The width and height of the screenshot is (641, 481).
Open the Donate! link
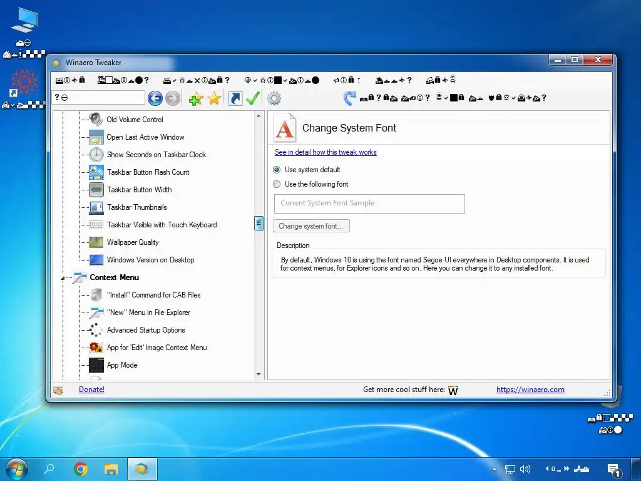click(91, 390)
